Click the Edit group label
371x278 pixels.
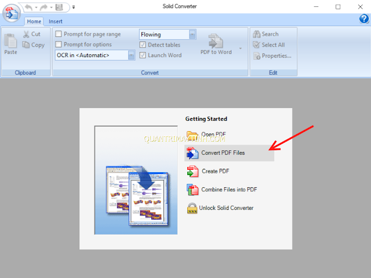pos(273,73)
